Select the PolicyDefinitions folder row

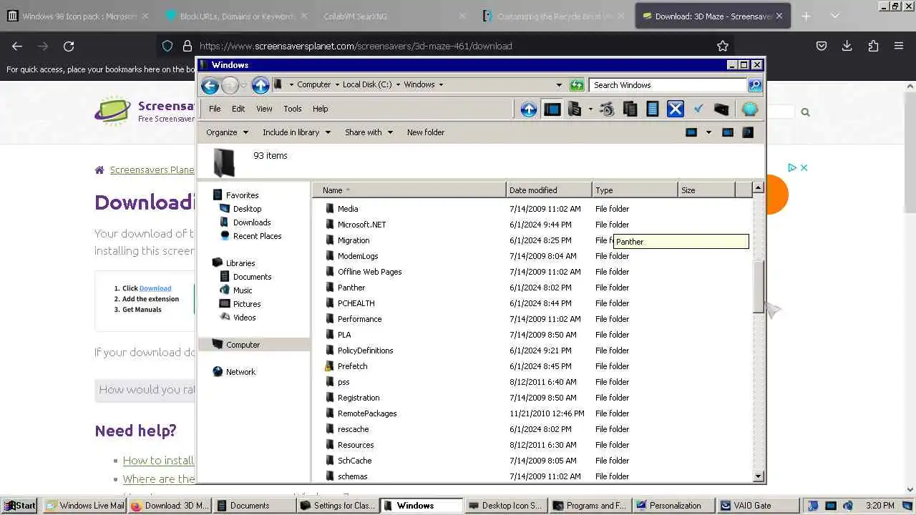pos(532,350)
